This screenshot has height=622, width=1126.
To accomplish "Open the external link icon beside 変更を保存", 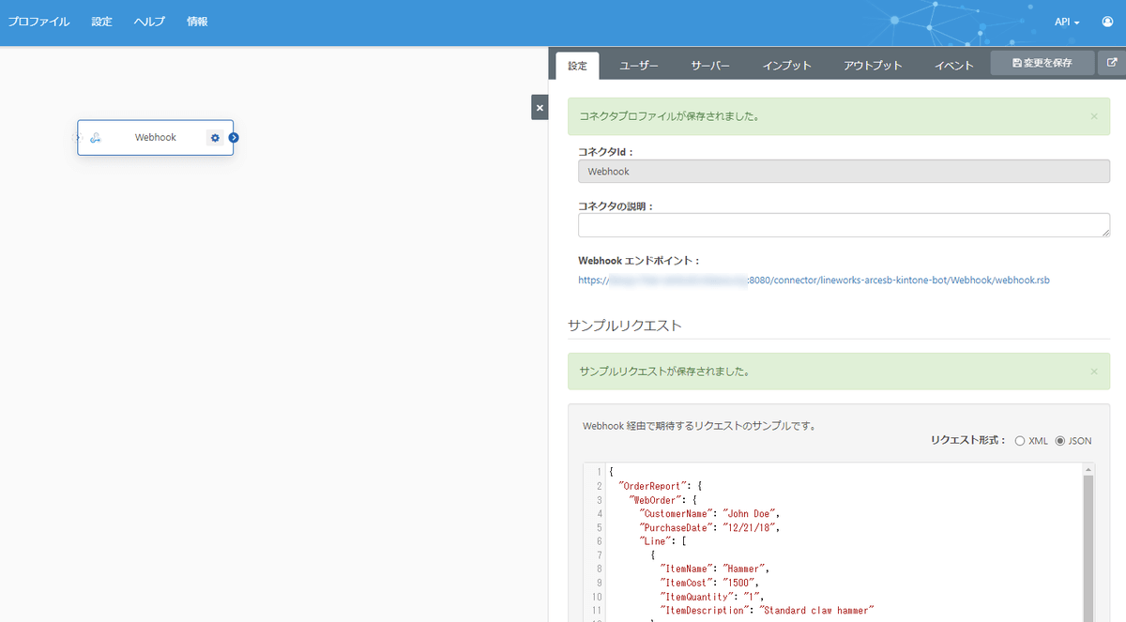I will pos(1111,62).
